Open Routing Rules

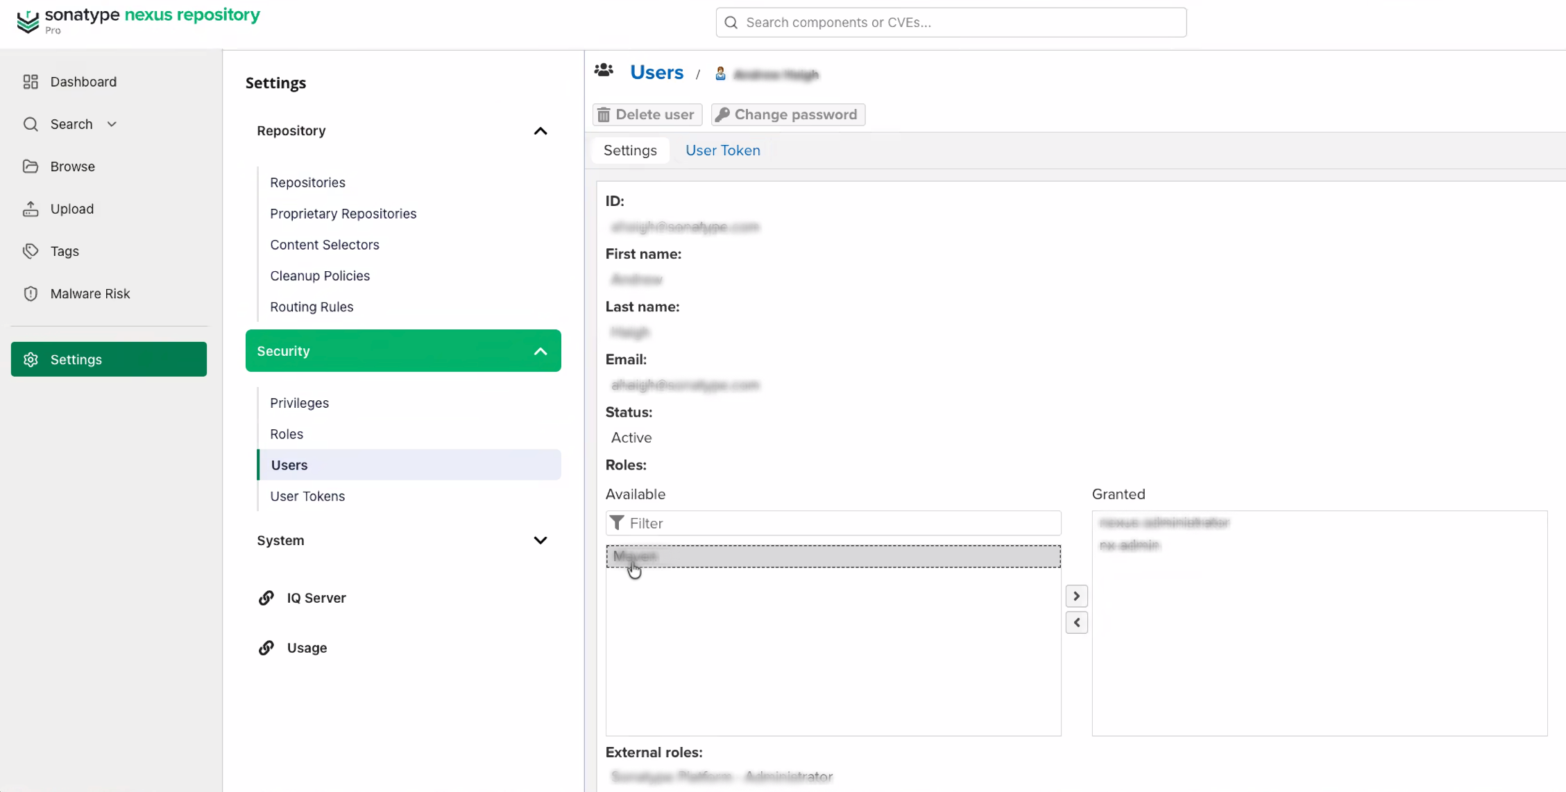point(312,307)
